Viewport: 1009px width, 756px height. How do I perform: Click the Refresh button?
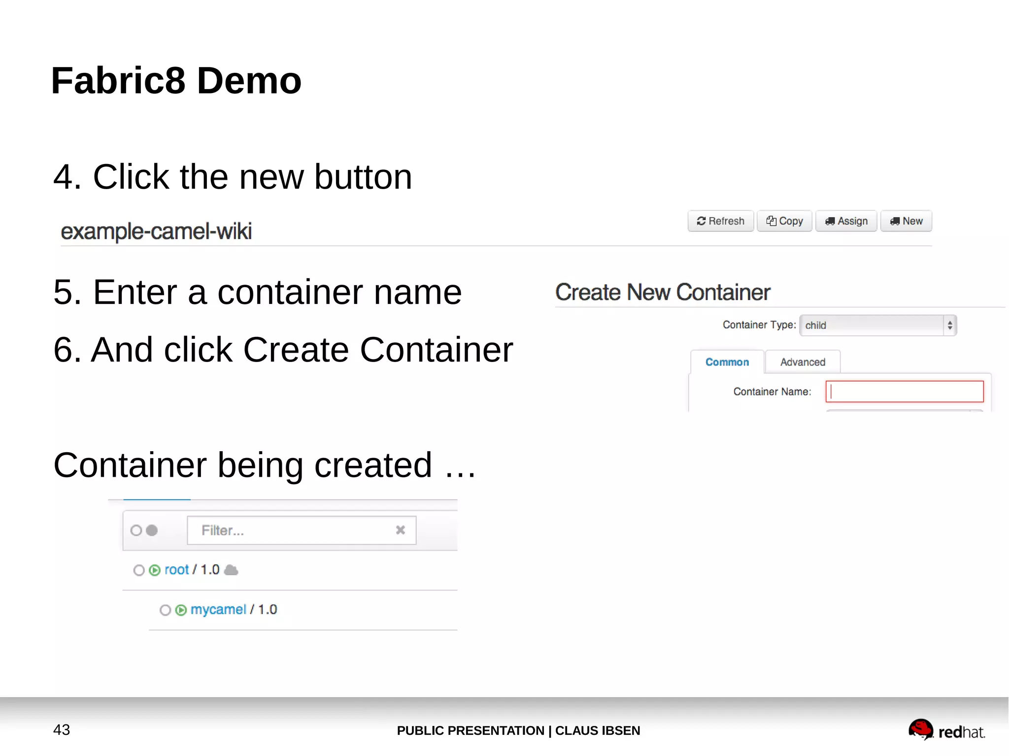coord(720,221)
